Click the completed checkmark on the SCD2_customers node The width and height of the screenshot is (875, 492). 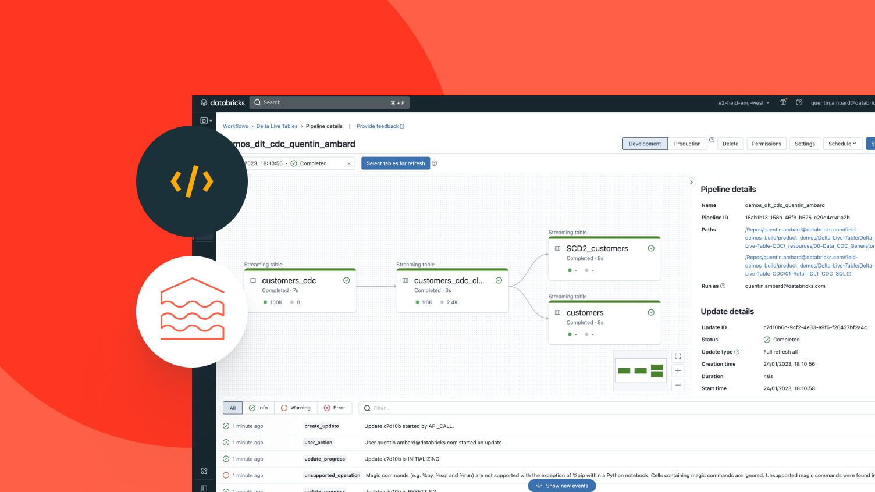coord(651,248)
